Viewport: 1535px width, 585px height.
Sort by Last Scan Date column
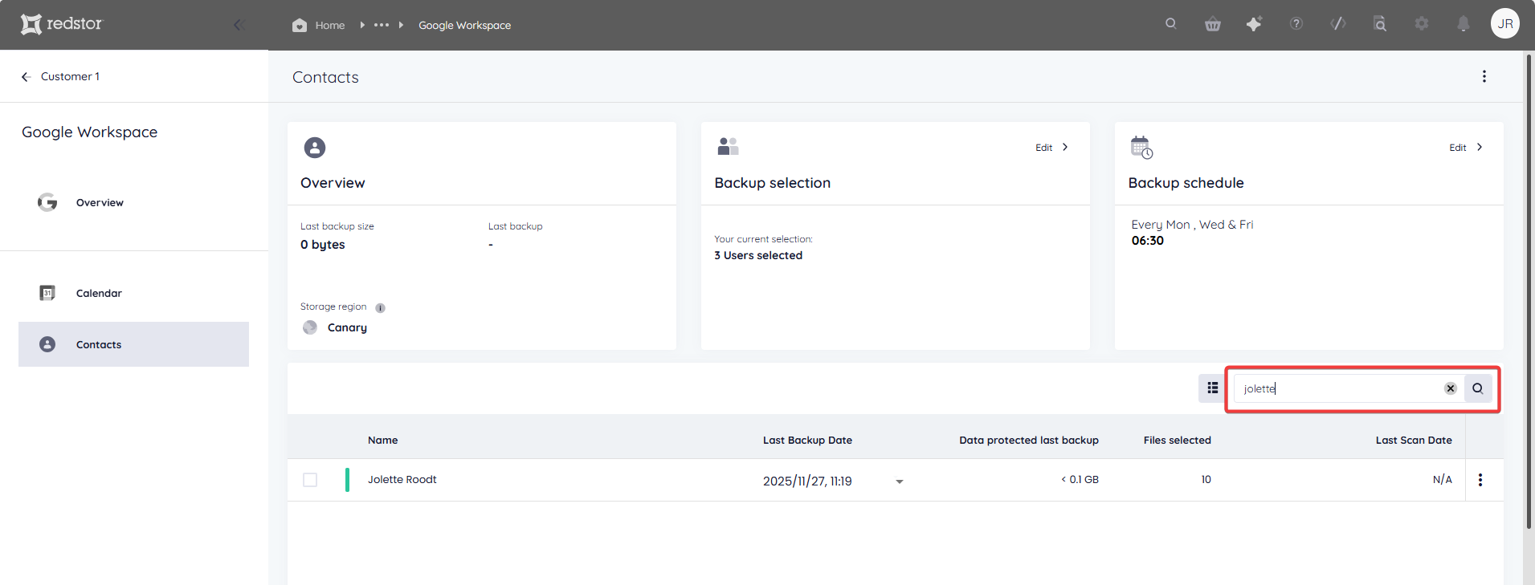[x=1414, y=441]
